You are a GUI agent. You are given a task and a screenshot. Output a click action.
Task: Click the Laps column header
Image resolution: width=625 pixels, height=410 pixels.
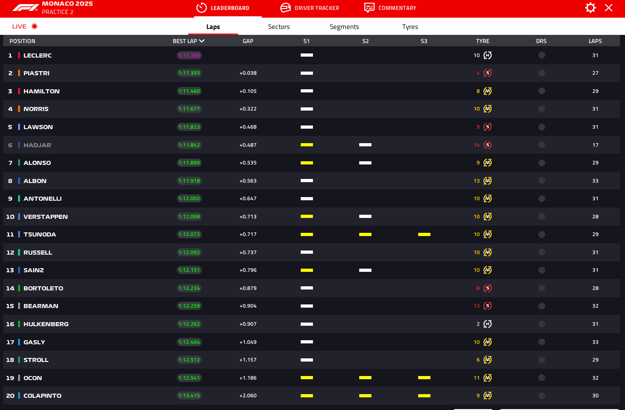point(595,41)
